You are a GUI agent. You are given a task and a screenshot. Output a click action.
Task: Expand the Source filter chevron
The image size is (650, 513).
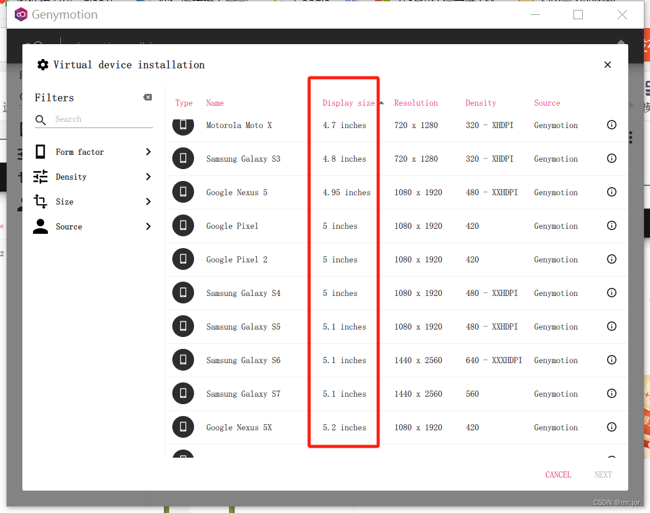click(x=148, y=226)
